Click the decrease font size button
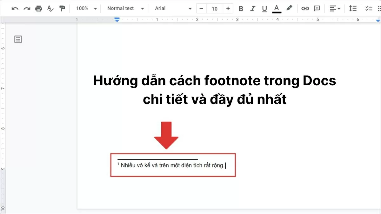Image resolution: width=381 pixels, height=214 pixels. [x=201, y=8]
